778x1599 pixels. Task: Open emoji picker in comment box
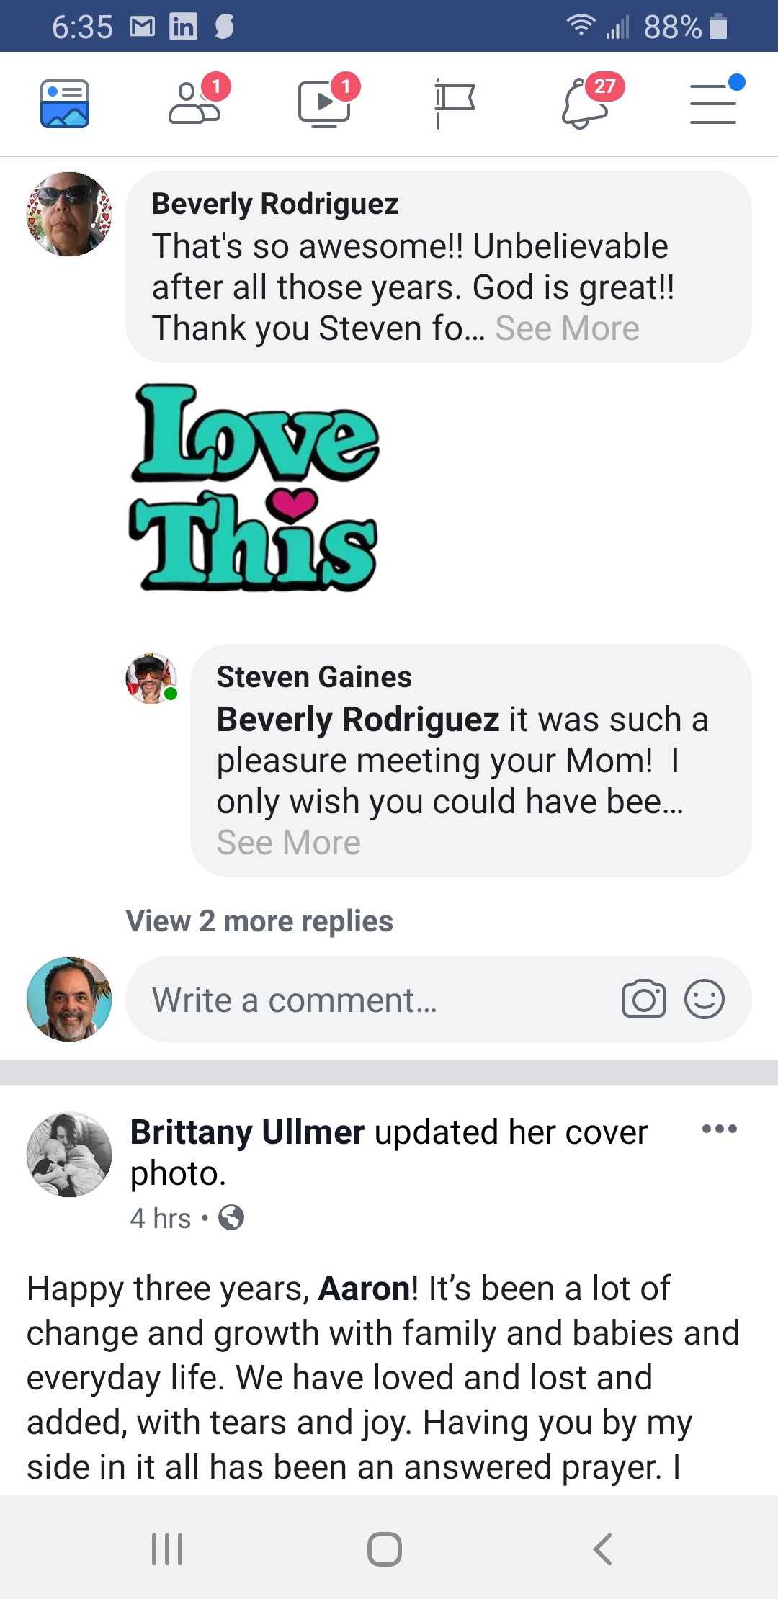(x=704, y=999)
